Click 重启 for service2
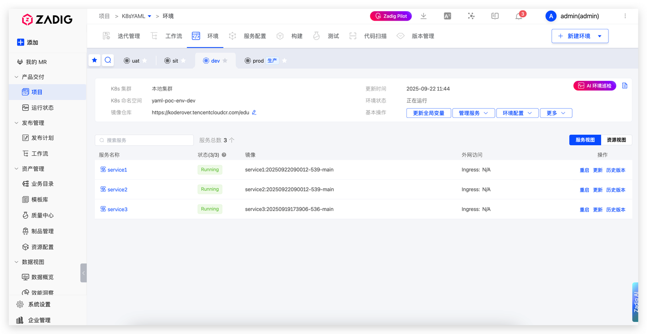This screenshot has width=647, height=334. pyautogui.click(x=584, y=190)
